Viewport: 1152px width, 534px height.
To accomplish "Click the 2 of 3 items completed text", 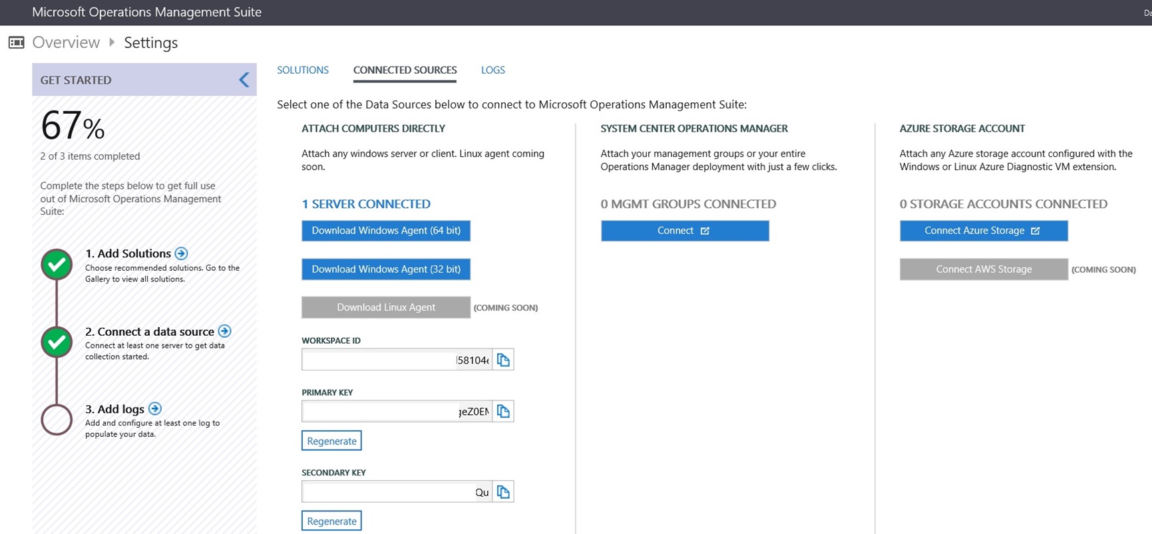I will point(90,156).
